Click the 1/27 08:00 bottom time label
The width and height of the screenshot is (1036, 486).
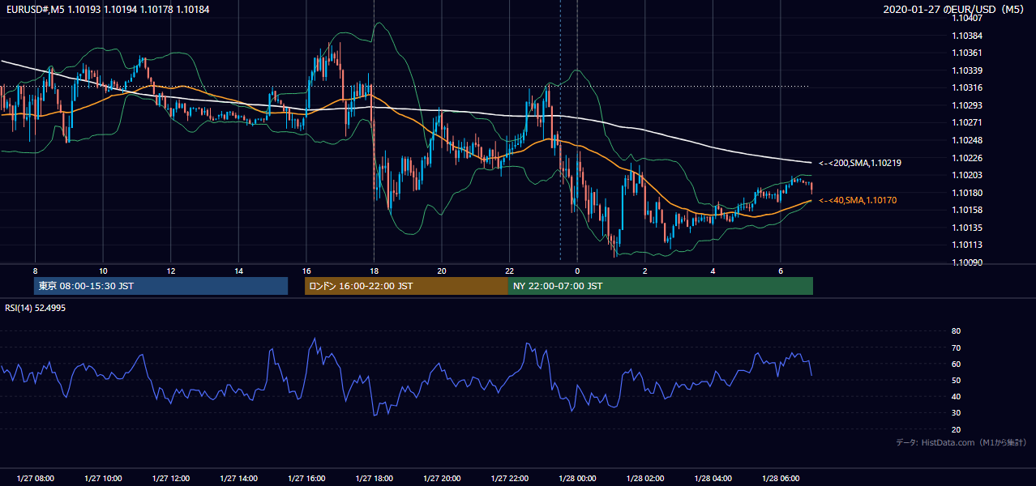point(35,479)
